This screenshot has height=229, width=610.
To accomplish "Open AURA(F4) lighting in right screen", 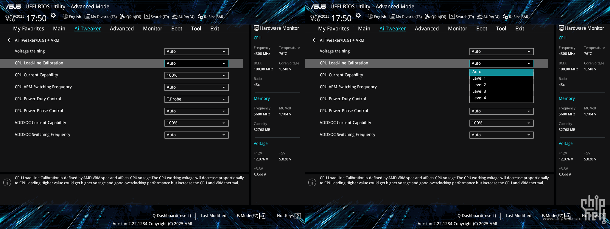I will point(488,17).
